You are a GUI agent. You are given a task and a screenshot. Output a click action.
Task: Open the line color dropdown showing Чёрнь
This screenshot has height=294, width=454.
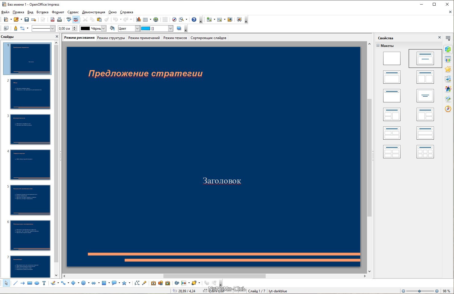(x=104, y=28)
